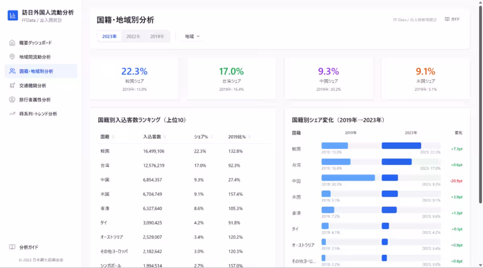
Task: Click the ガイド button in header
Action: 452,19
